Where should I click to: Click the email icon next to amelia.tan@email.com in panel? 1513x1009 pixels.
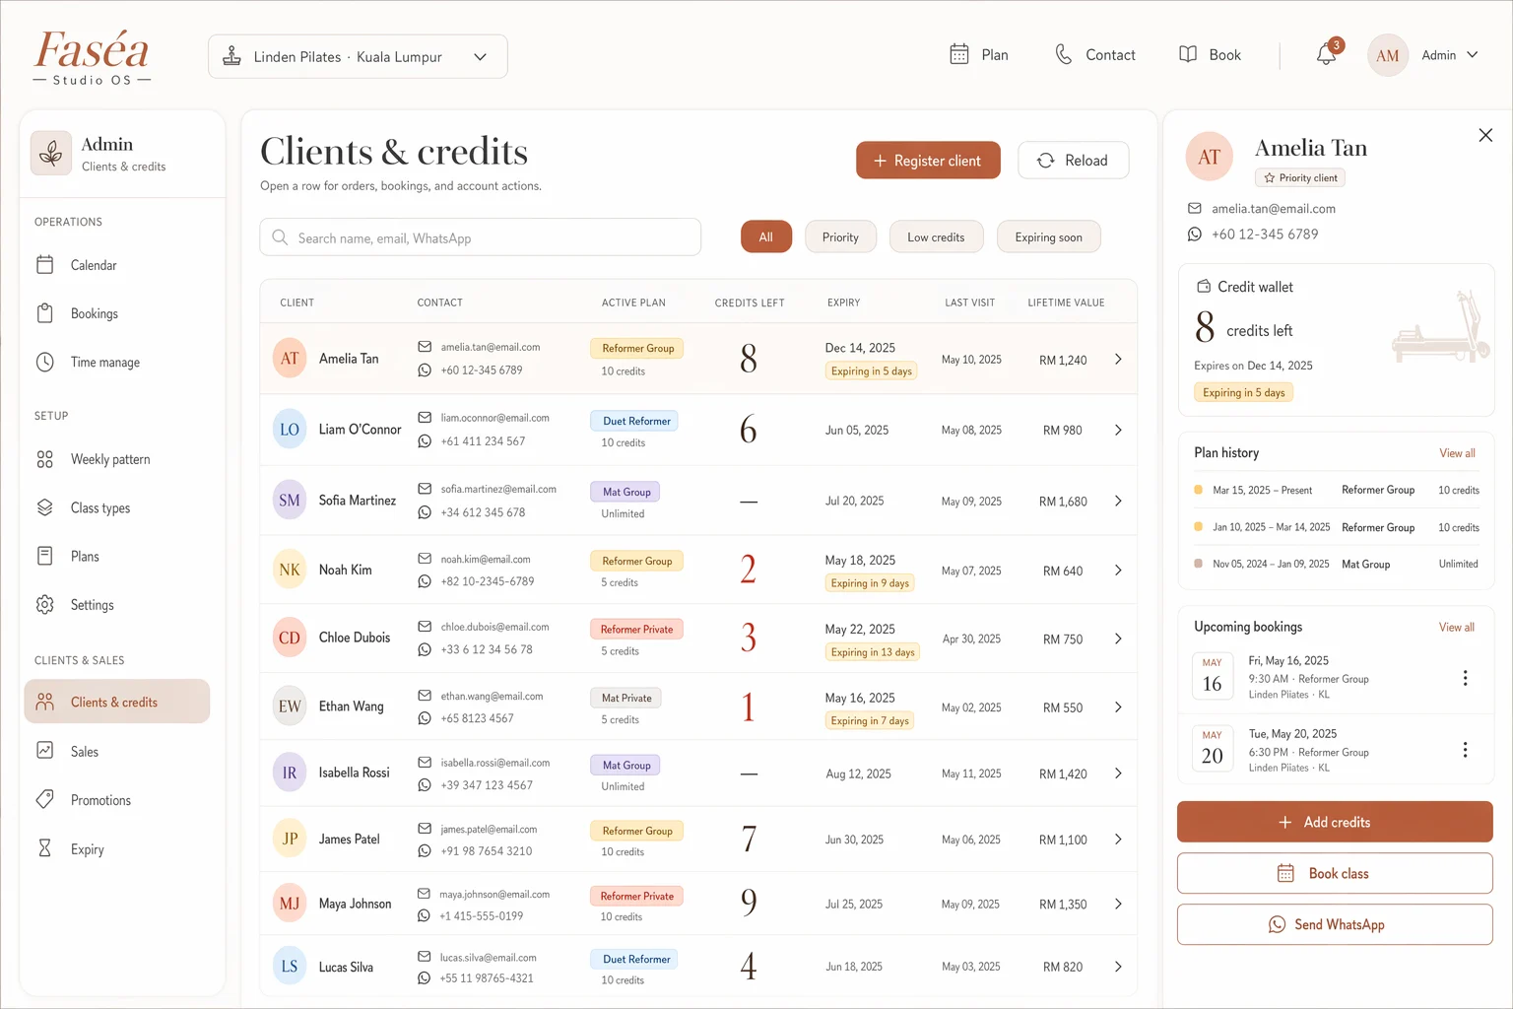(1195, 209)
